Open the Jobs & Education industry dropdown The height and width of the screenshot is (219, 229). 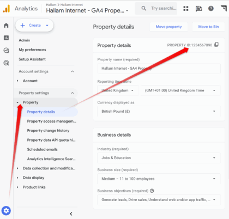[159, 158]
